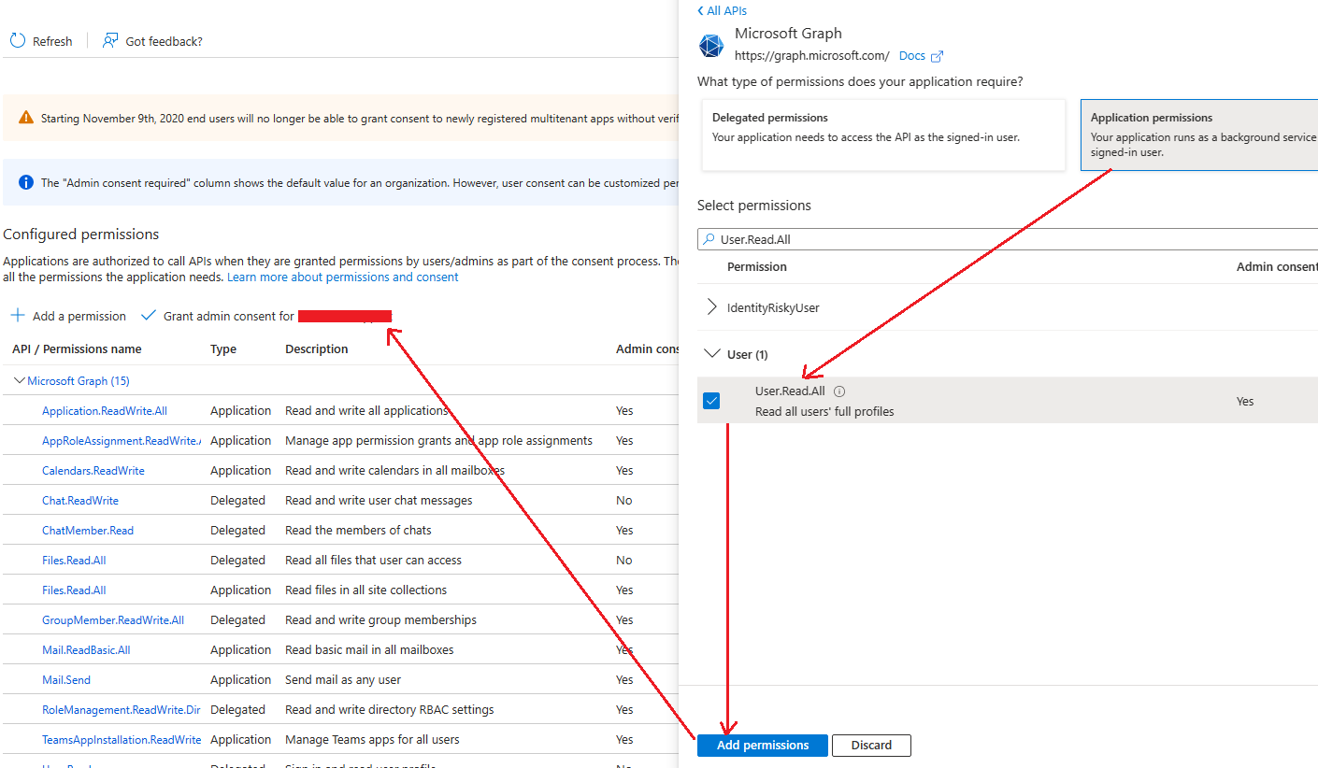Collapse the Microsoft Graph (15) group
Screen dimensions: 1318x768
[20, 380]
